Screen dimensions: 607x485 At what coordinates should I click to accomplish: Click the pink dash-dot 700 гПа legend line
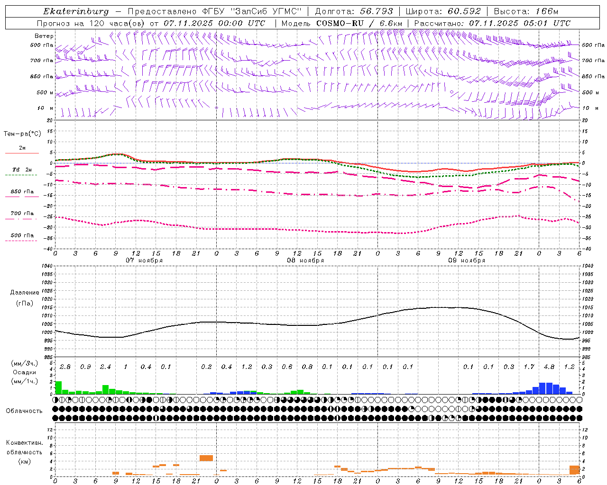22,219
